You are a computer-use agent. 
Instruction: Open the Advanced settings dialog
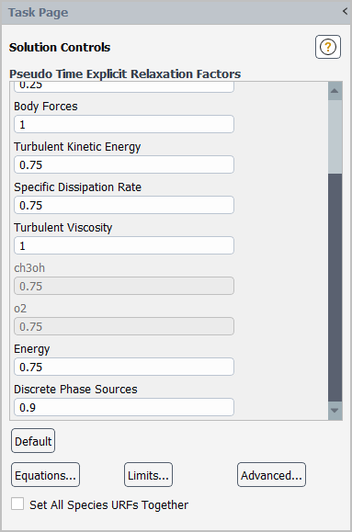(x=271, y=475)
